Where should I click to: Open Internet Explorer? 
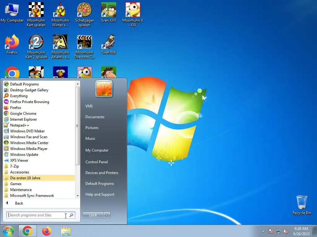pyautogui.click(x=39, y=119)
